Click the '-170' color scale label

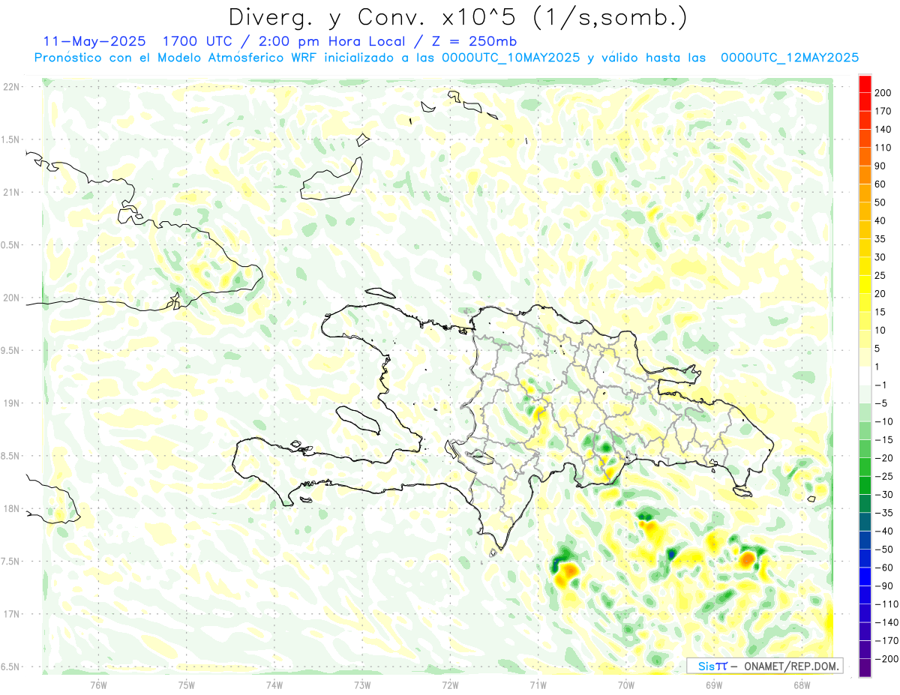click(885, 640)
